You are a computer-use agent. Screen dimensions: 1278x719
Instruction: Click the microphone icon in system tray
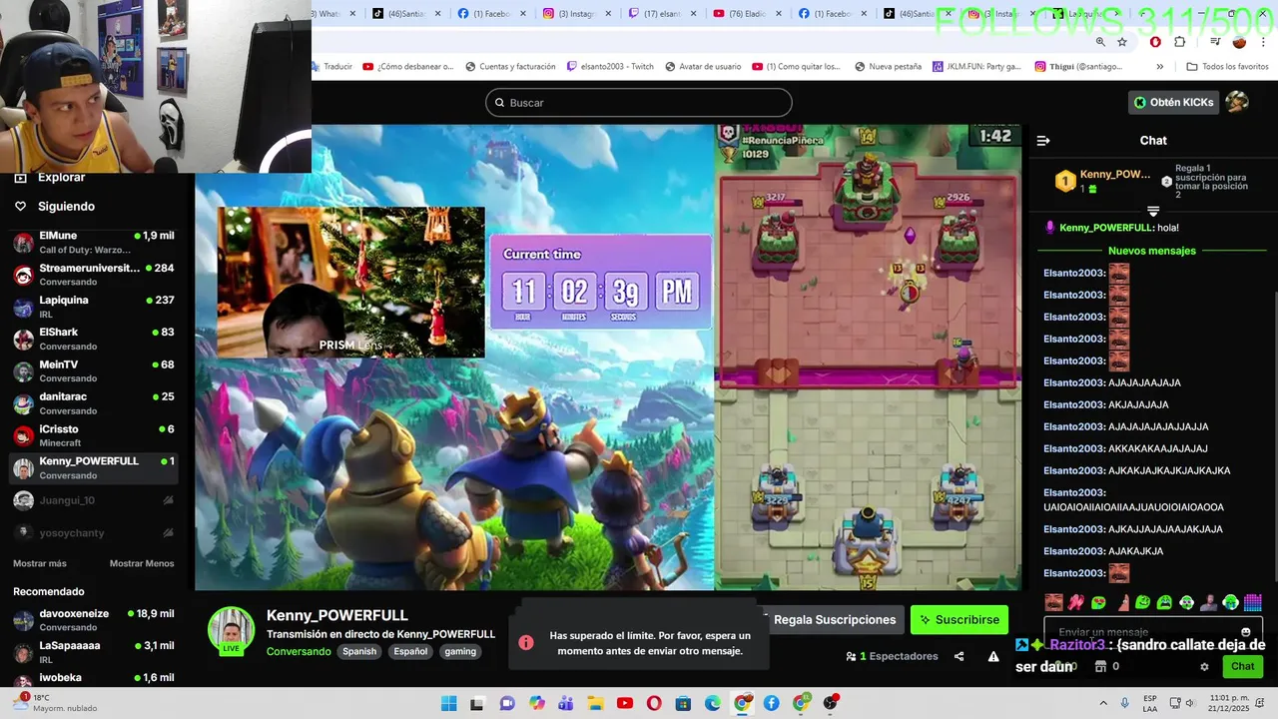click(x=1125, y=703)
